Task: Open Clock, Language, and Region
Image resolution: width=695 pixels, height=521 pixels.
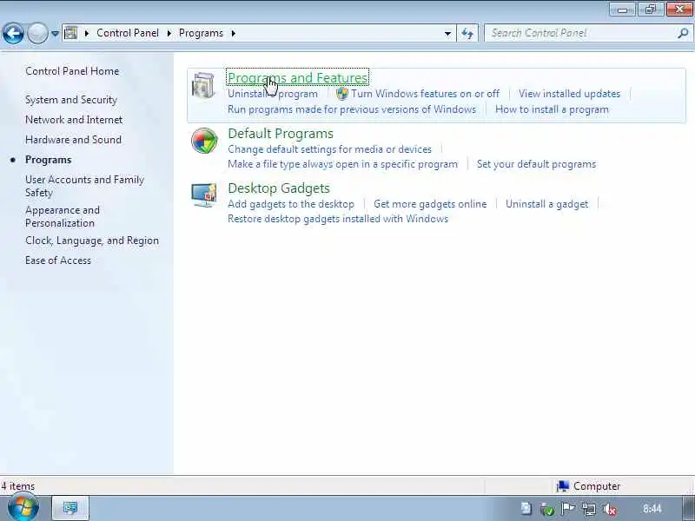Action: (92, 241)
